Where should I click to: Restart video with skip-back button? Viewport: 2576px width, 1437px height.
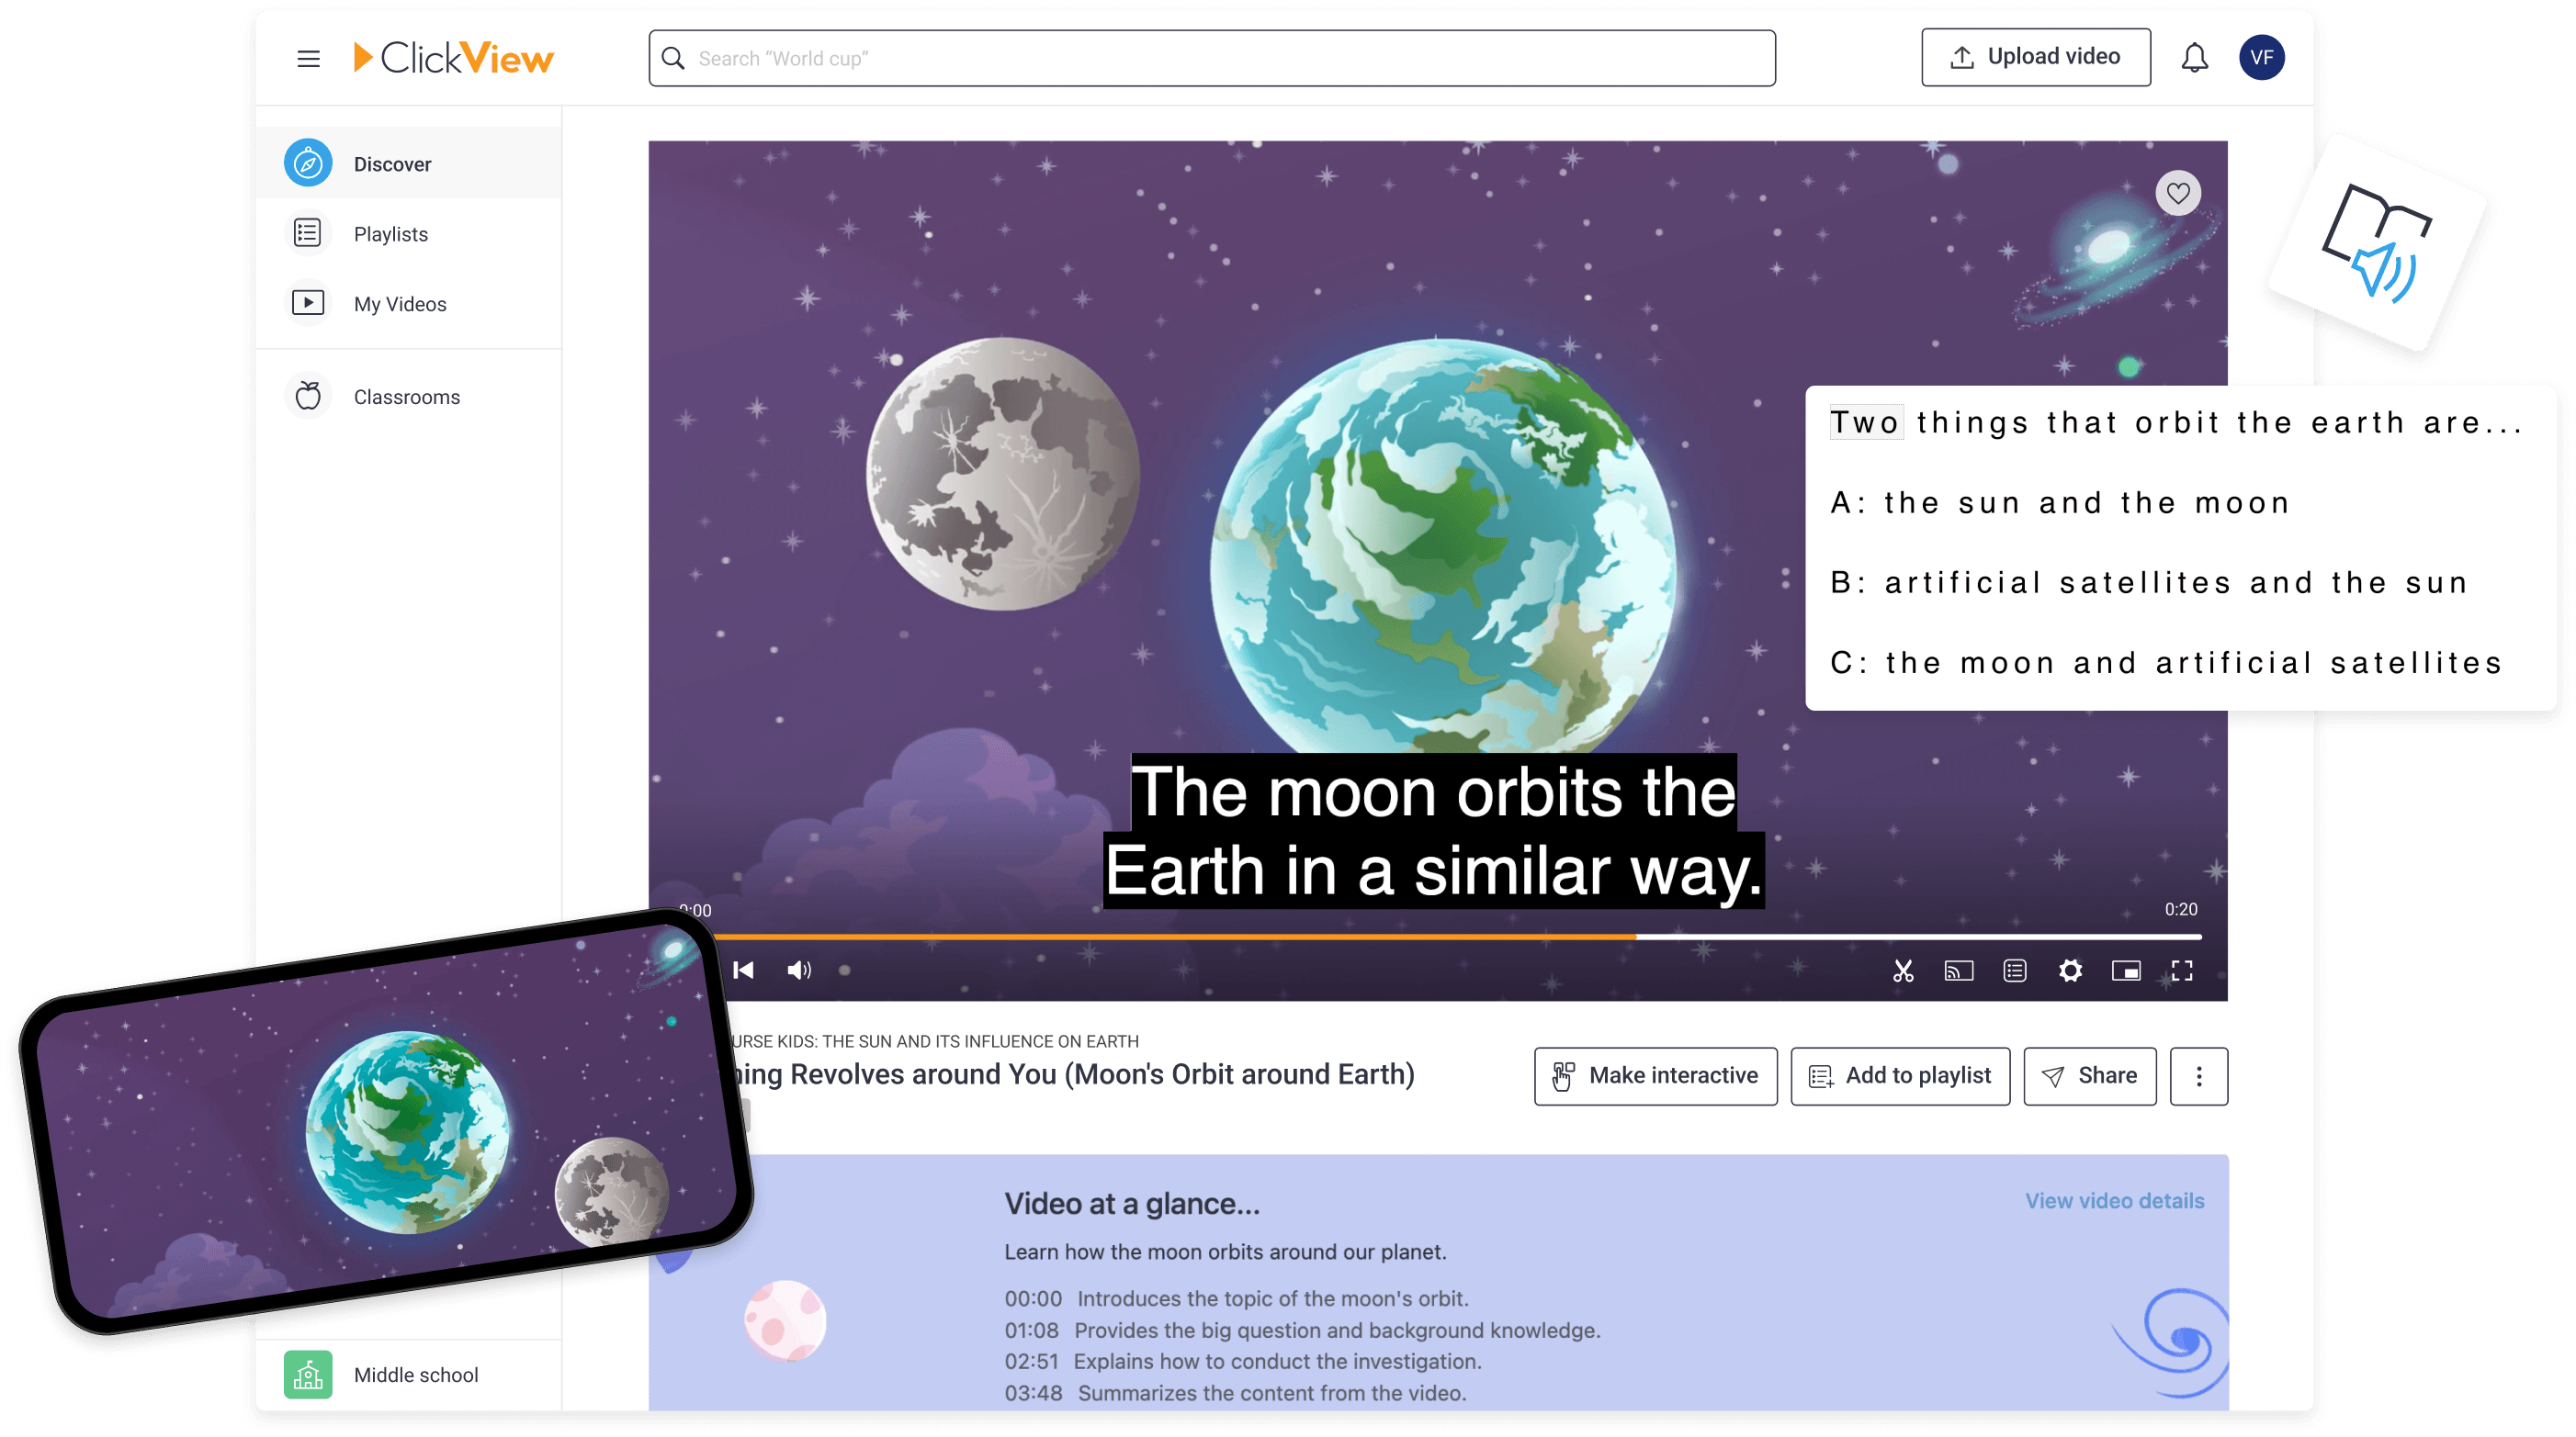(743, 971)
